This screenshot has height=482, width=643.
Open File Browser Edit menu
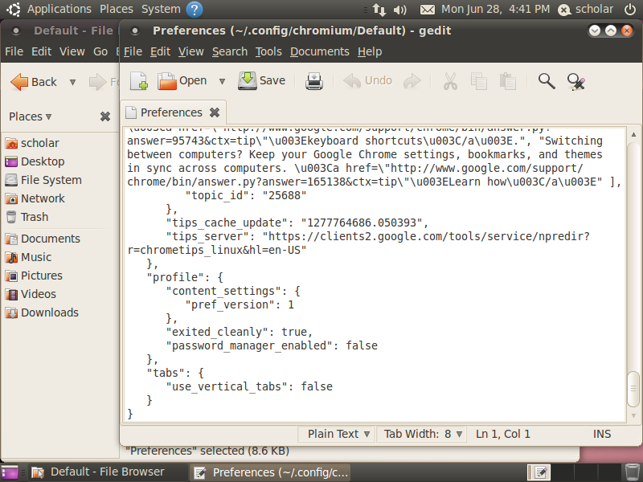coord(42,51)
